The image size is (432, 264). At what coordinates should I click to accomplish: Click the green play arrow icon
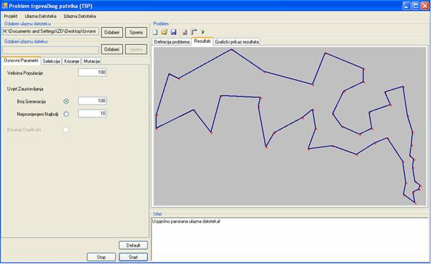[203, 32]
